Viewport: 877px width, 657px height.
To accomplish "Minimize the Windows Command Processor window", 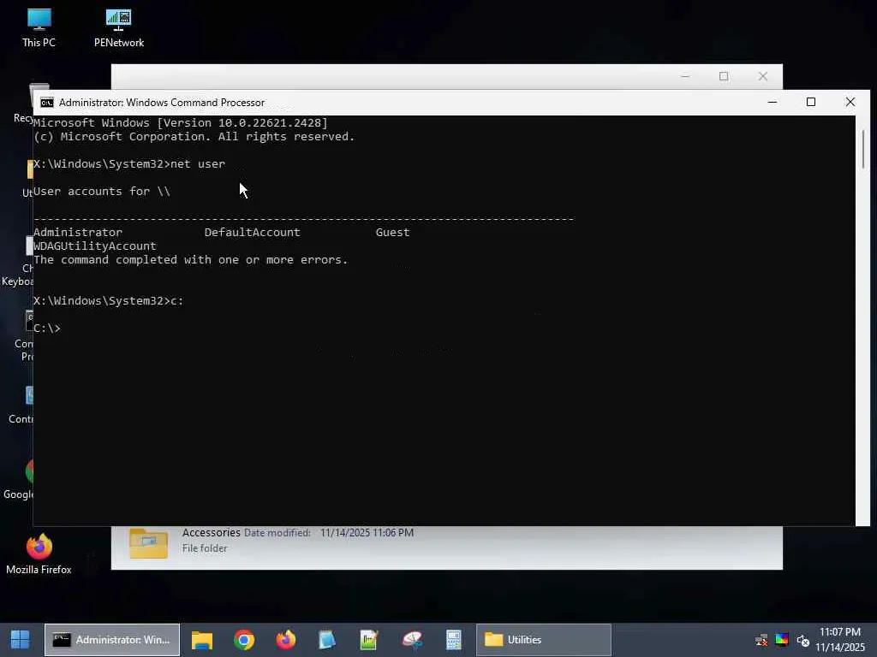I will tap(773, 103).
